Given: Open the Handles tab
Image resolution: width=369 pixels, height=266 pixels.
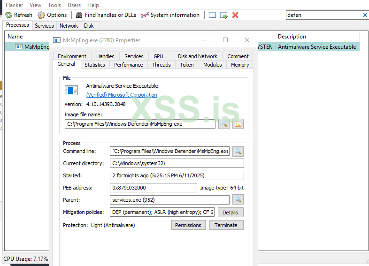Looking at the screenshot, I should [105, 56].
